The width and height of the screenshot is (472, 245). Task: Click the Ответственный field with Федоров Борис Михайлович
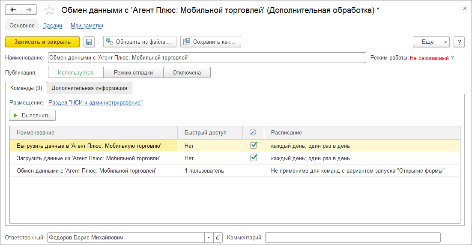(x=126, y=237)
